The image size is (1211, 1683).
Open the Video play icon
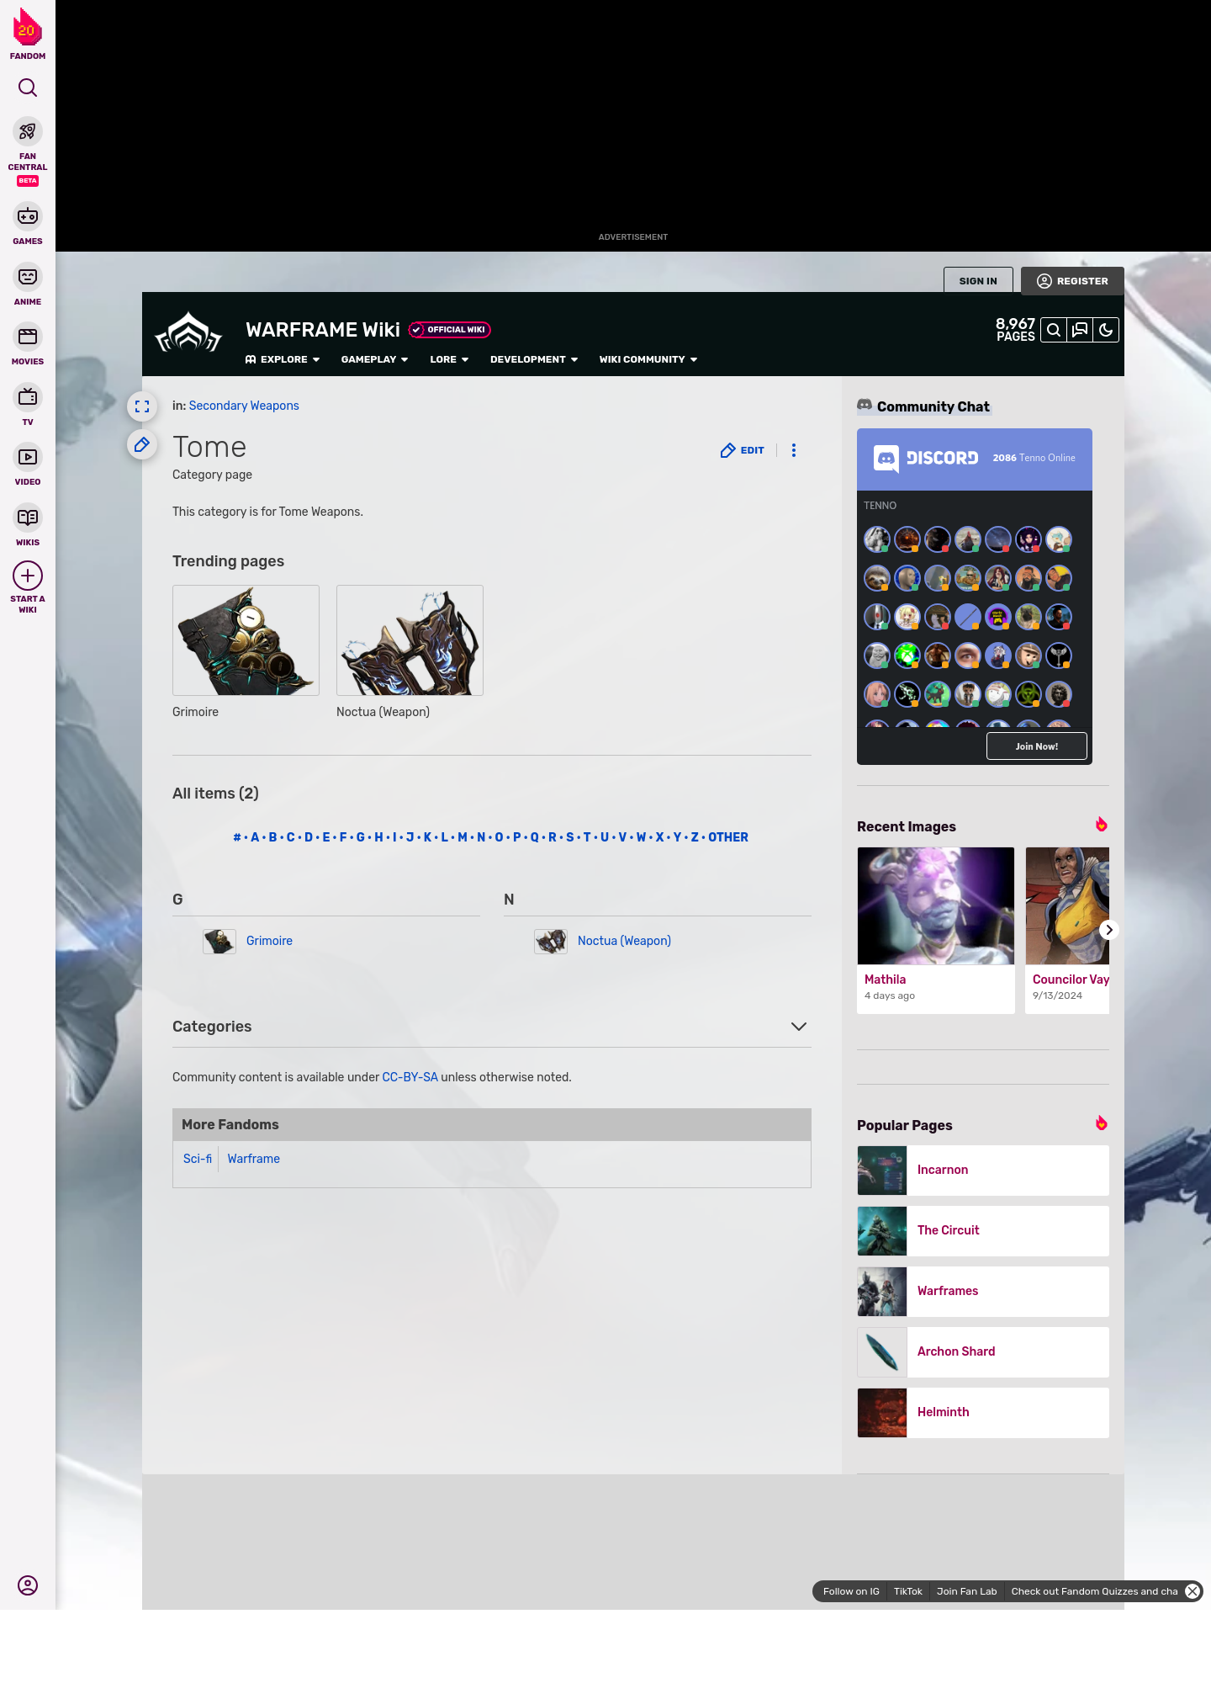(28, 457)
